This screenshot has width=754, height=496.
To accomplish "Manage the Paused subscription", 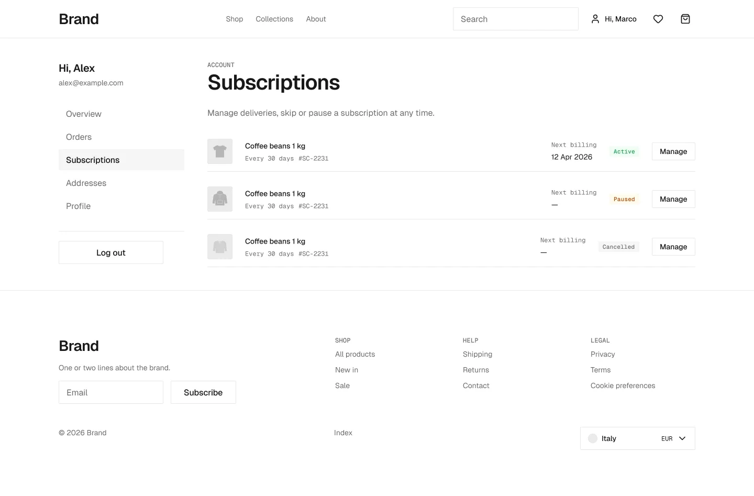I will point(673,199).
